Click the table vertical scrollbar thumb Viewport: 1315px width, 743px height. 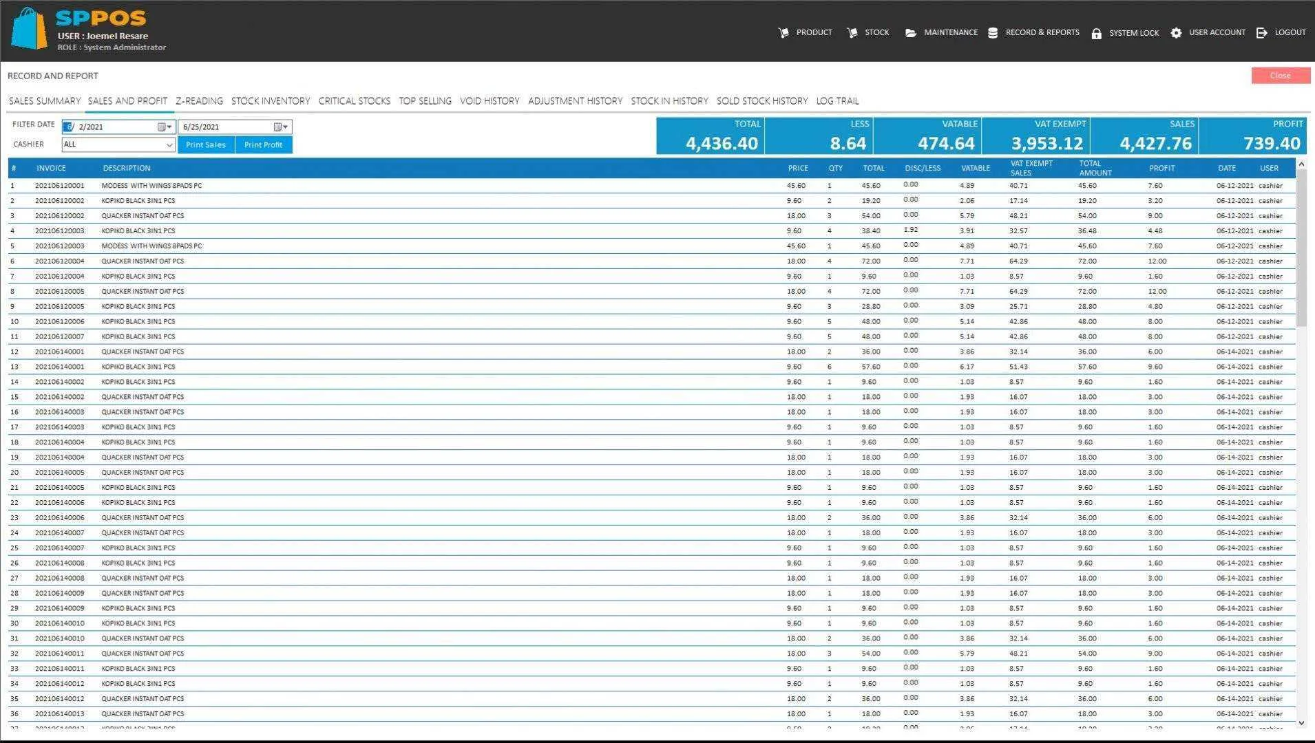click(1301, 248)
